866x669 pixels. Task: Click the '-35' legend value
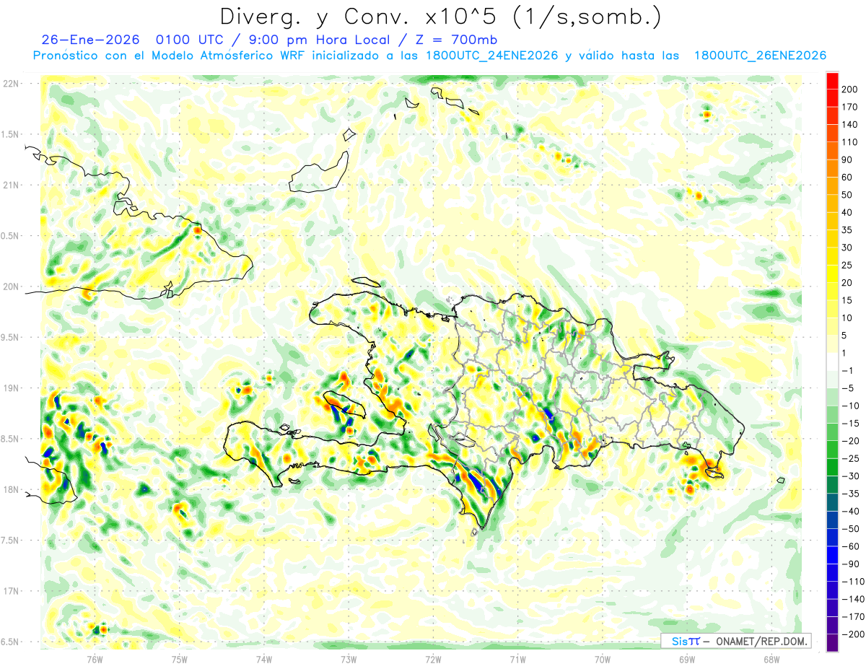[852, 494]
